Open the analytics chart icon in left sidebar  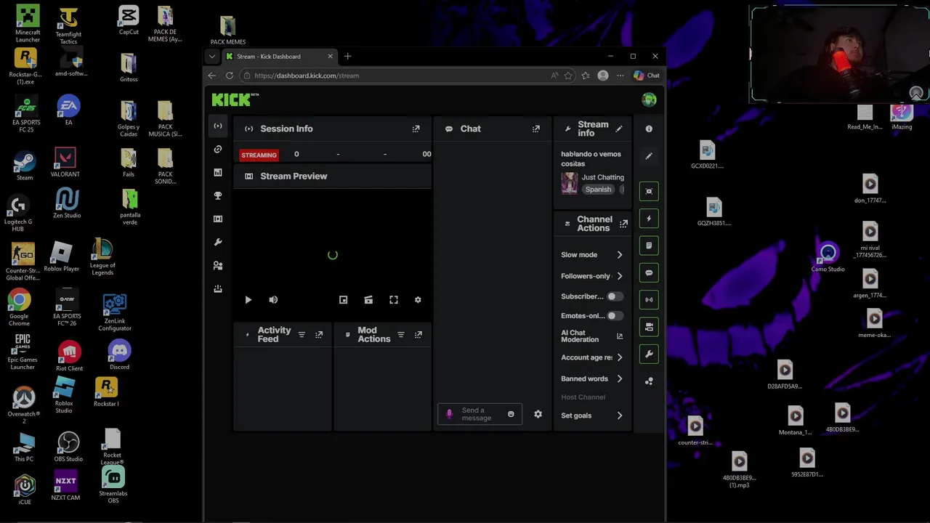(218, 172)
